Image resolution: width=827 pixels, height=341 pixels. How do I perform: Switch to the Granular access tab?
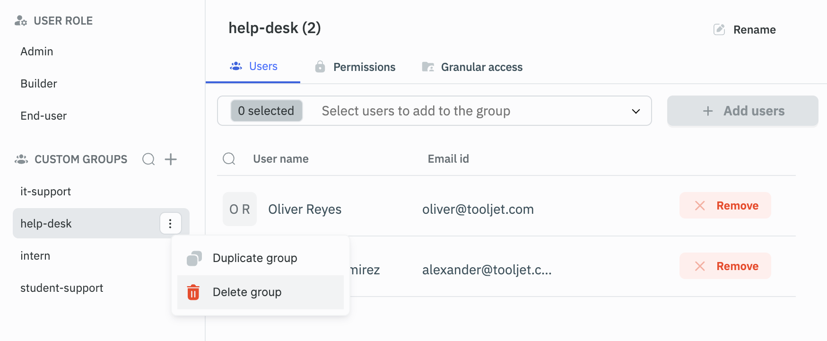pos(472,67)
